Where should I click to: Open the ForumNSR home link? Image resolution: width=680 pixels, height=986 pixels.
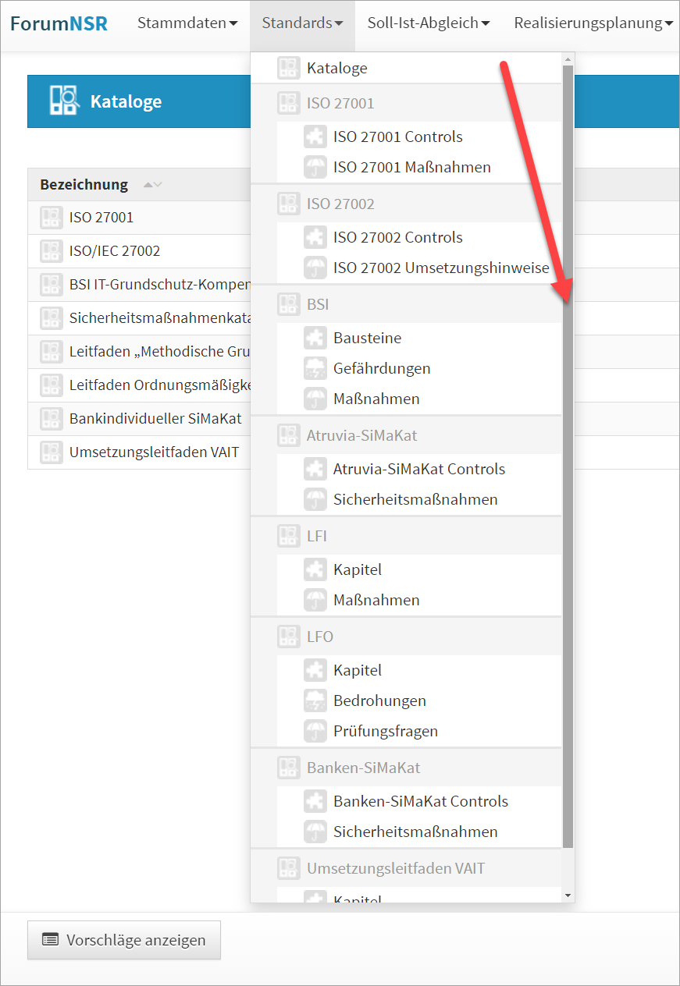[59, 23]
